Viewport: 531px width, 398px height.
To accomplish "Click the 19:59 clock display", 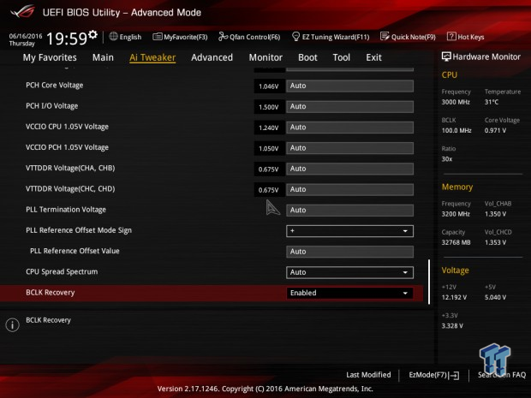I will 67,39.
